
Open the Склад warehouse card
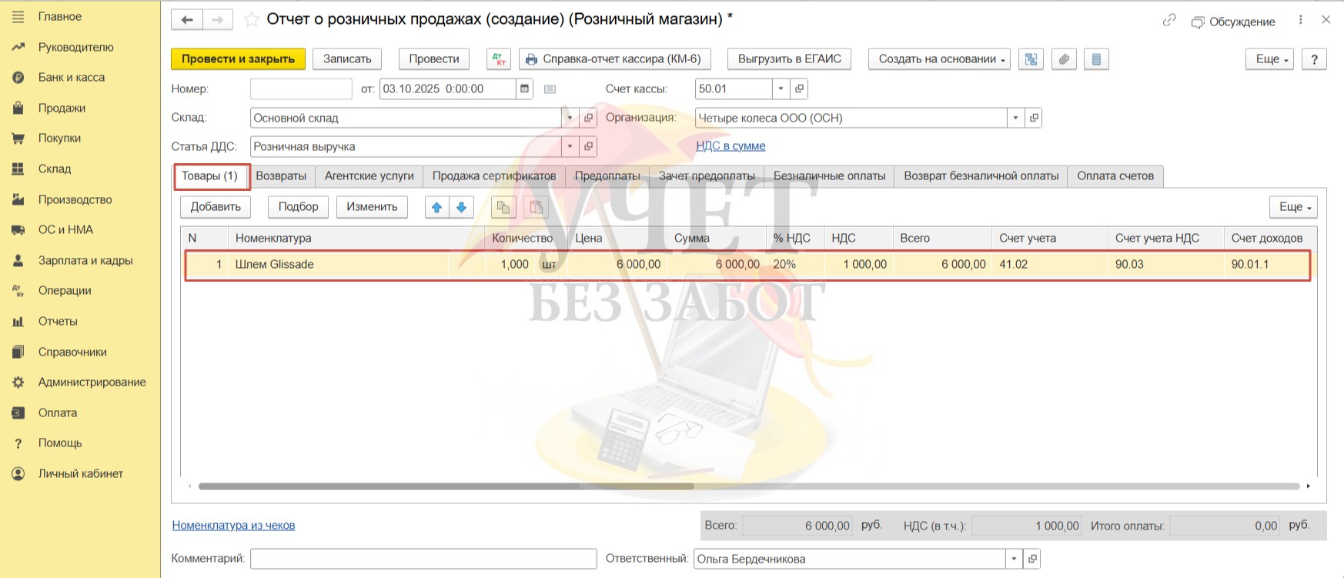[589, 118]
